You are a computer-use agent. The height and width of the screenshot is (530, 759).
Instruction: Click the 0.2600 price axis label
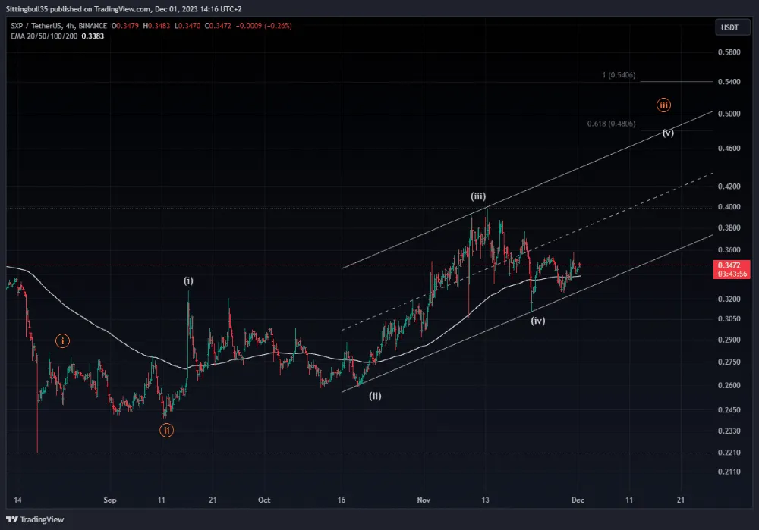(729, 385)
